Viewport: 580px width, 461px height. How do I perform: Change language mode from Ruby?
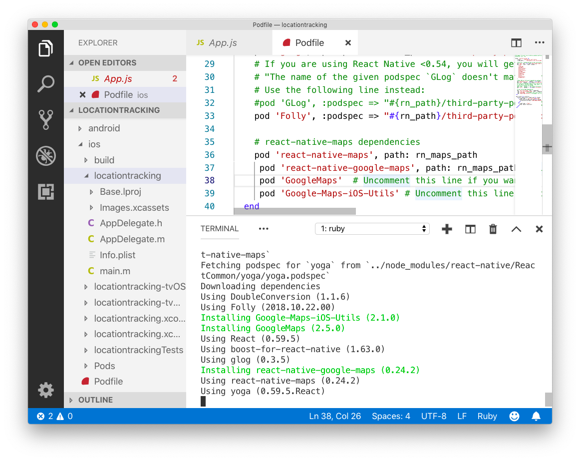(487, 416)
